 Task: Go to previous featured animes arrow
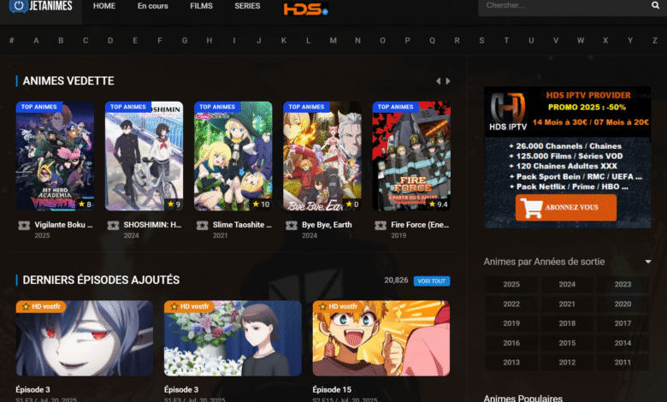pyautogui.click(x=438, y=80)
